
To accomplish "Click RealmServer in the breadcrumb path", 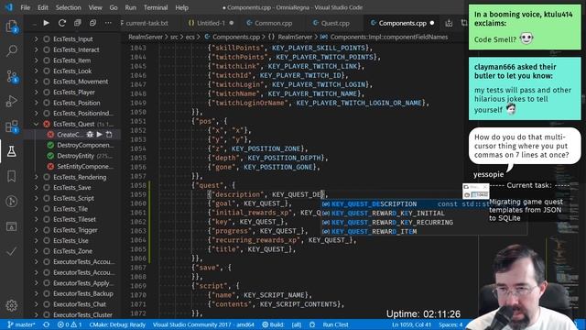I will (x=146, y=37).
